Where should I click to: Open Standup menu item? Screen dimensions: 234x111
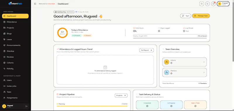tap(15, 51)
